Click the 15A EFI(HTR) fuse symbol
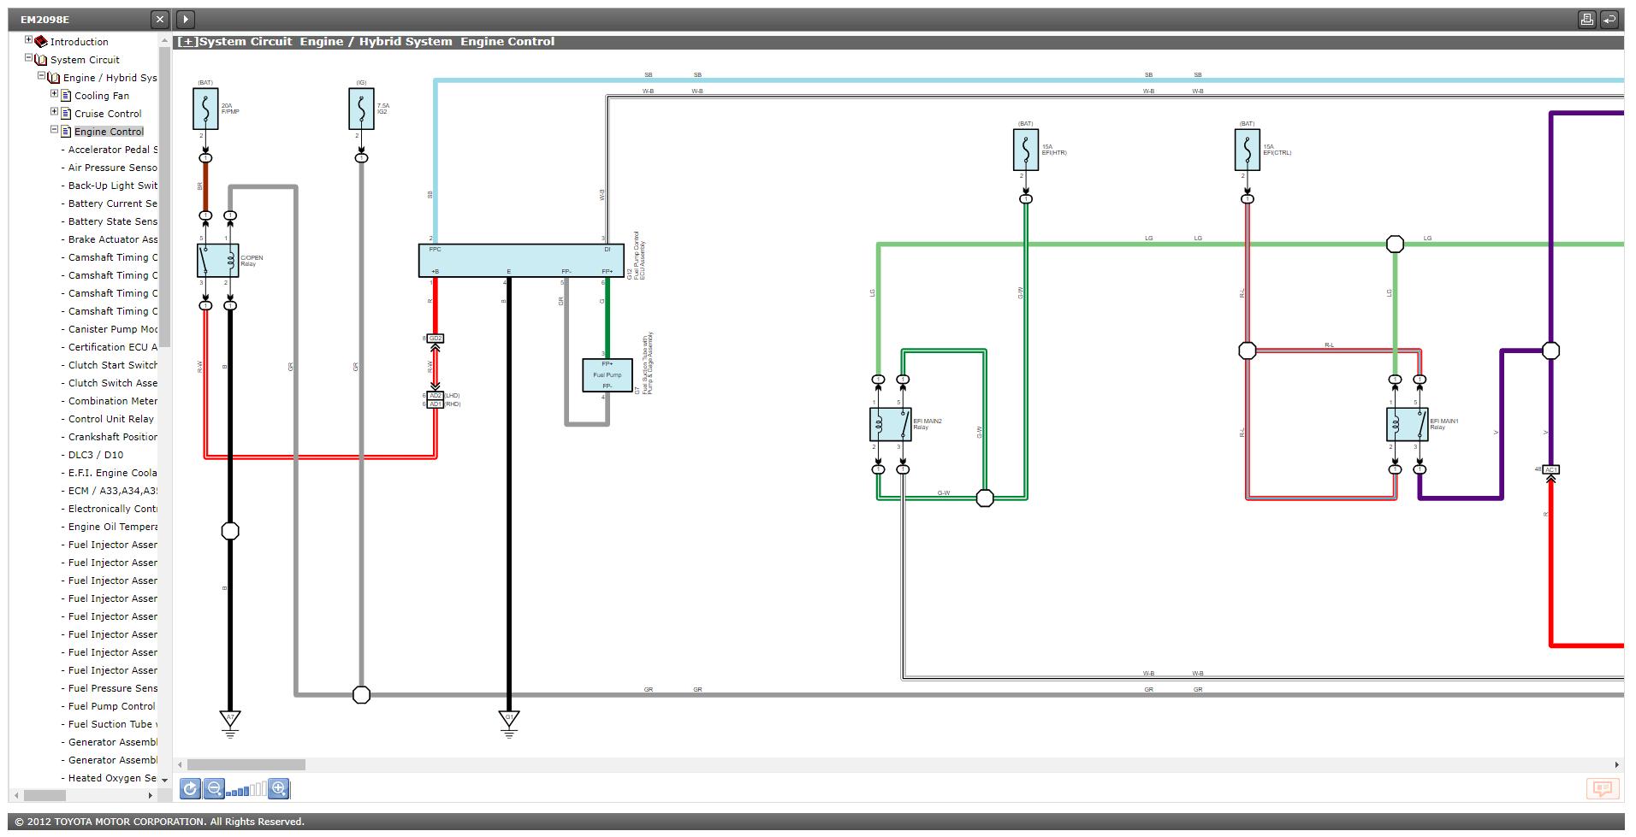1636x837 pixels. tap(1026, 150)
